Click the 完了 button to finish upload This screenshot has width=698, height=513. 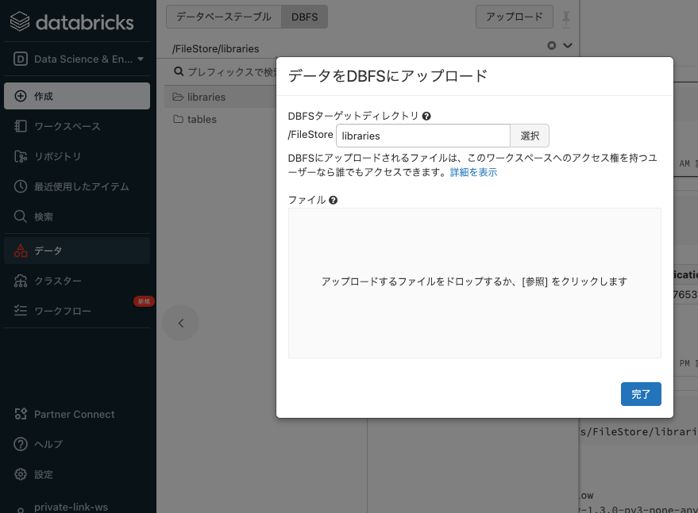(641, 394)
